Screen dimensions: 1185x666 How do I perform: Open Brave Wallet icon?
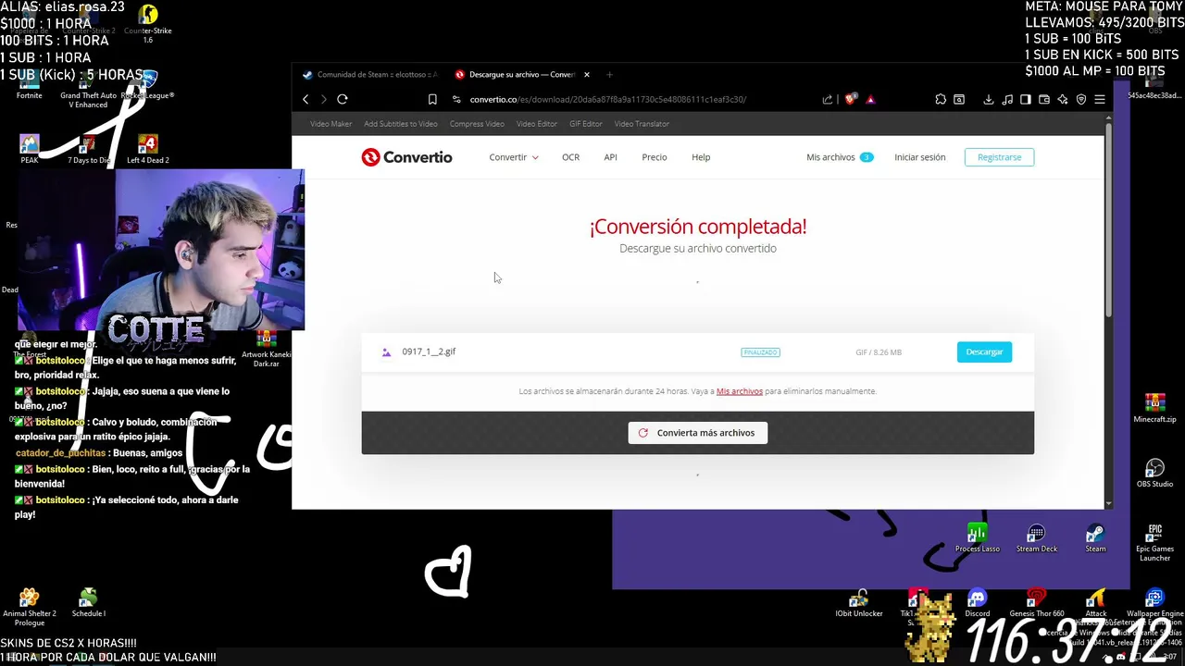tap(1044, 99)
